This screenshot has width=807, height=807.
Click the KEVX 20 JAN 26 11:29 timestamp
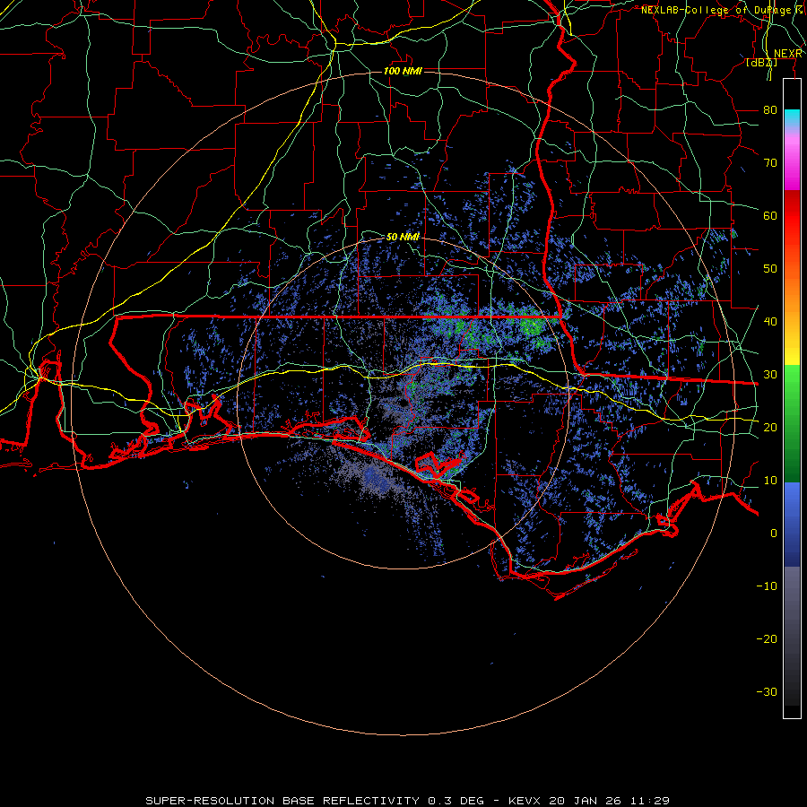tap(589, 801)
